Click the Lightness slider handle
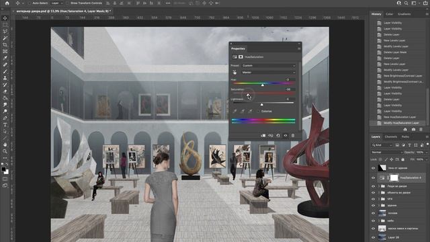This screenshot has width=430, height=242. [x=261, y=105]
